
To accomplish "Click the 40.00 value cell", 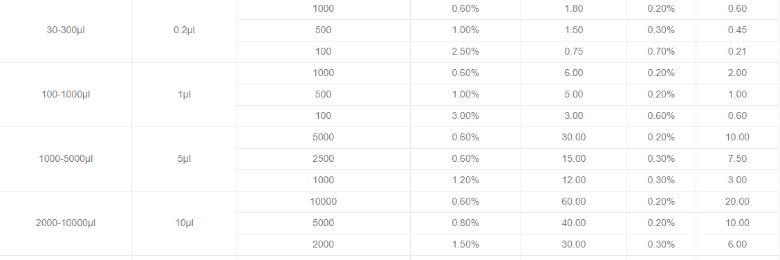I will (x=573, y=223).
